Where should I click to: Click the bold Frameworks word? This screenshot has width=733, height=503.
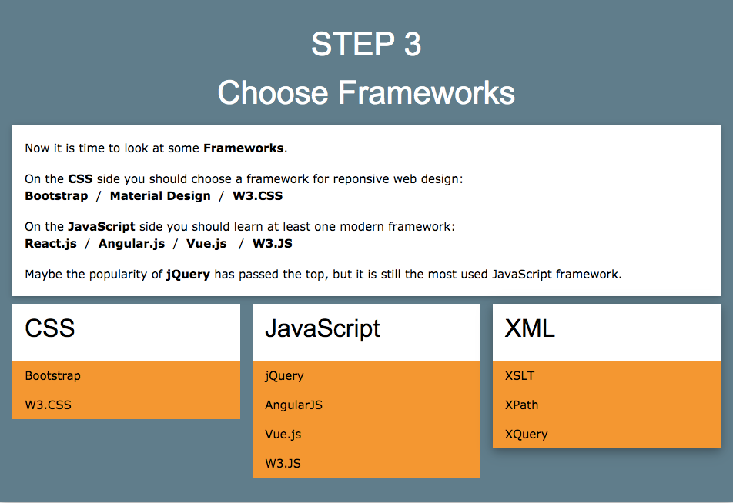244,148
